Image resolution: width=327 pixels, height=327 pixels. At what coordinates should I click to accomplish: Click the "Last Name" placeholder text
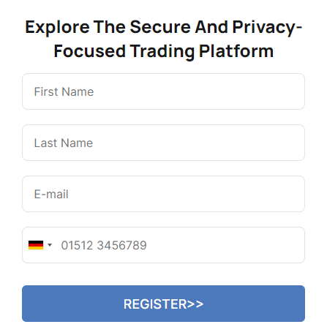point(64,143)
